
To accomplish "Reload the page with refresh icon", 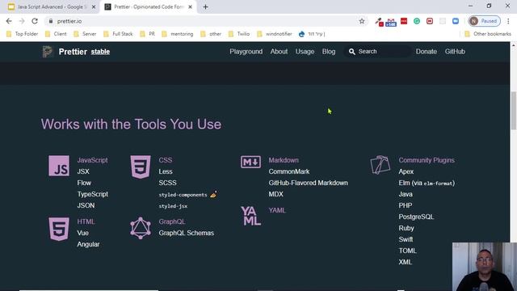I will (x=35, y=21).
